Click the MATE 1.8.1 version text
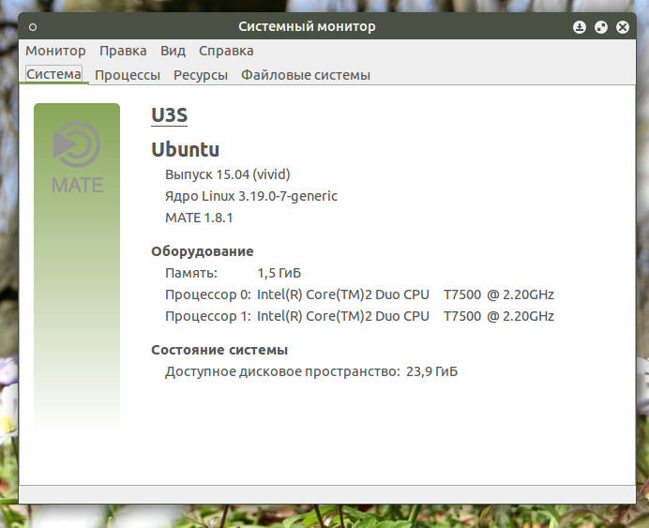This screenshot has height=528, width=649. (199, 218)
